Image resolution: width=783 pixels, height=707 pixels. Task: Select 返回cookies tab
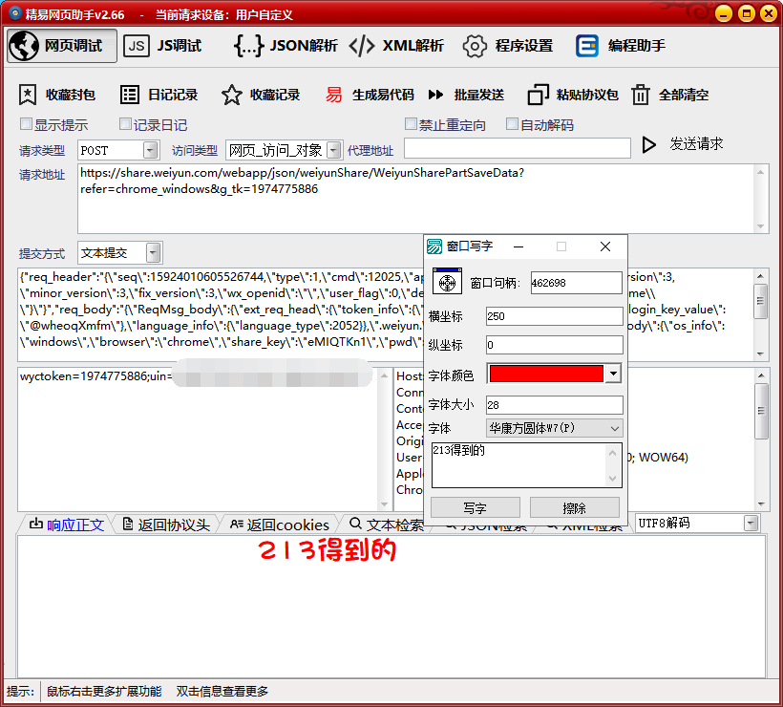[280, 525]
